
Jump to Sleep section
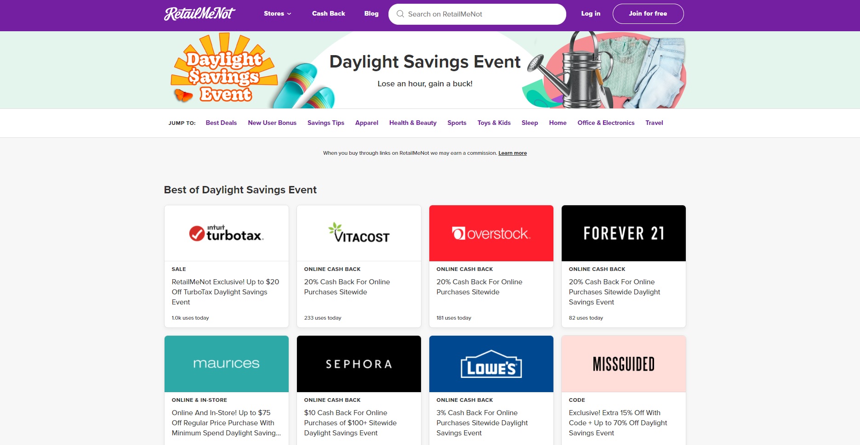click(x=530, y=123)
